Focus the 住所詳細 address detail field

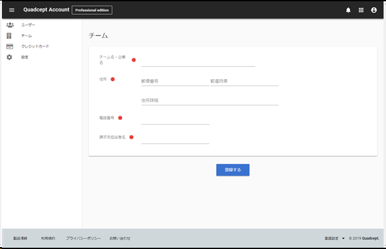[x=210, y=100]
